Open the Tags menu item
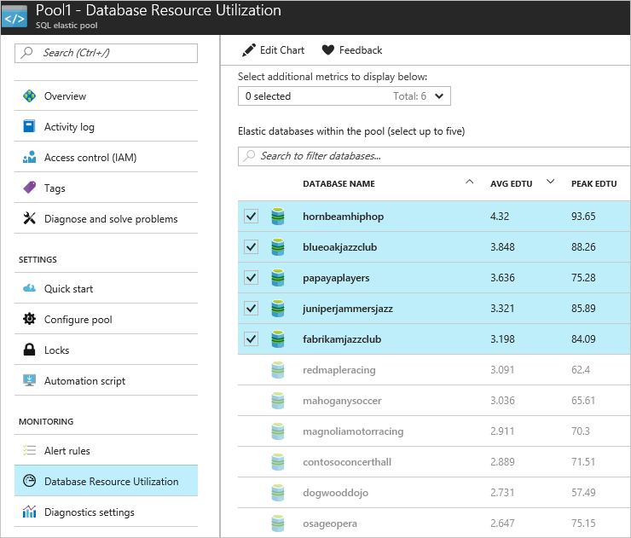 coord(107,188)
